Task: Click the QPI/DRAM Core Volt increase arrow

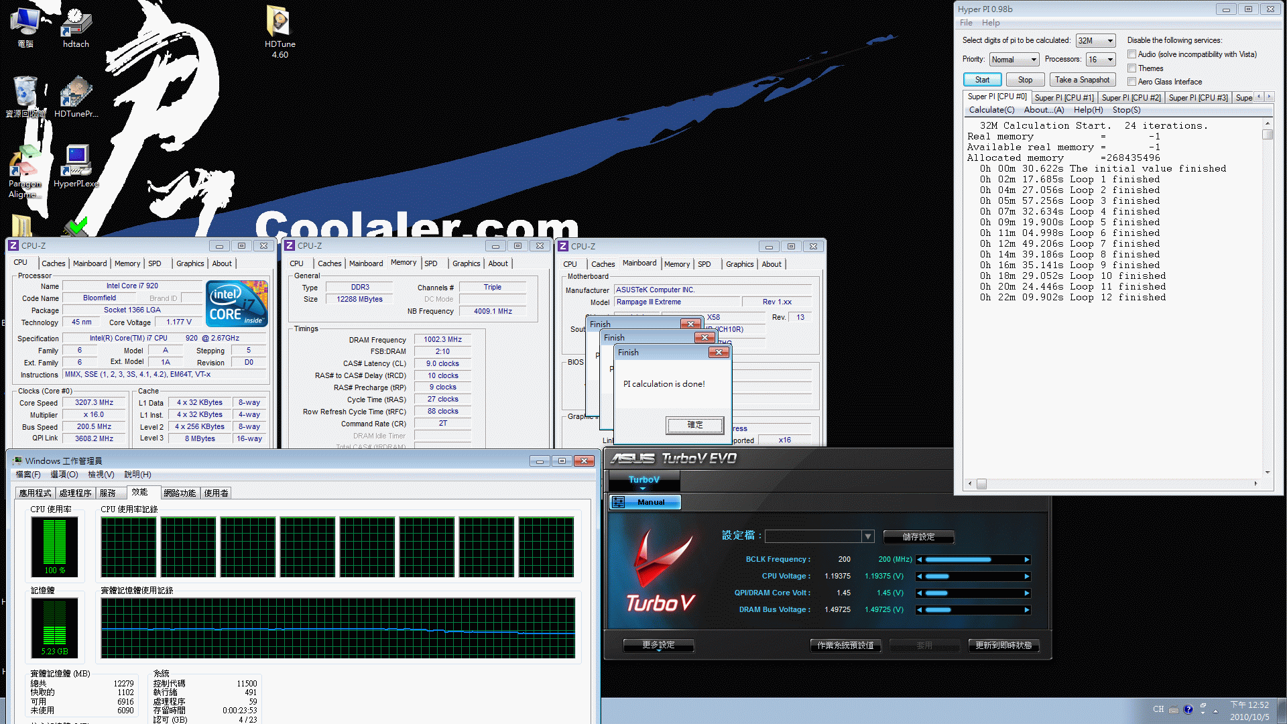Action: pyautogui.click(x=1026, y=593)
